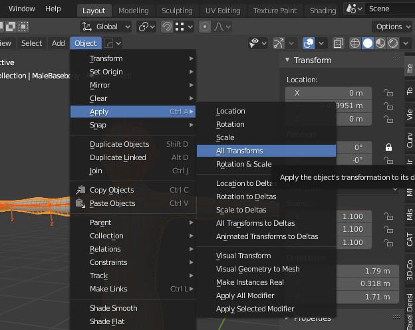Open the gizmo options arrow
Screen dimensions: 415x330
point(291,43)
